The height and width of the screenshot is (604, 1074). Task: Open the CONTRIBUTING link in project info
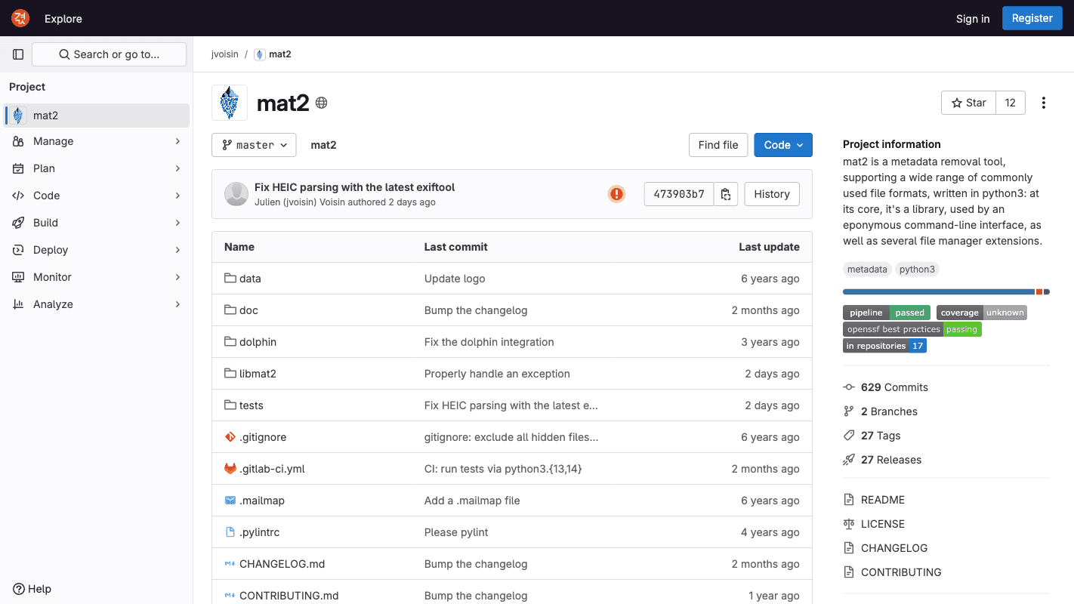pos(901,572)
